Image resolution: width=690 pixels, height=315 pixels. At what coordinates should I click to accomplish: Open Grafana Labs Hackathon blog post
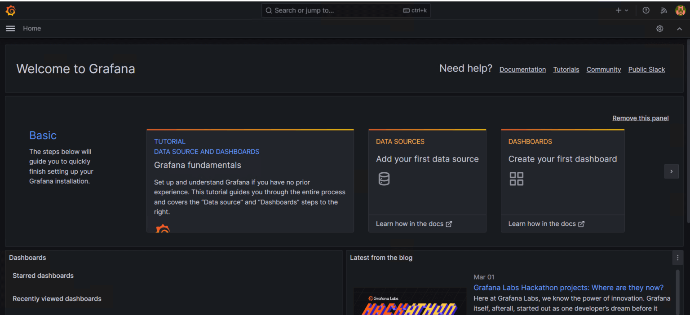pos(568,288)
